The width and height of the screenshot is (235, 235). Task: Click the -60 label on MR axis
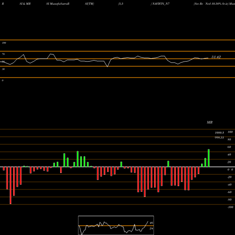229,192
